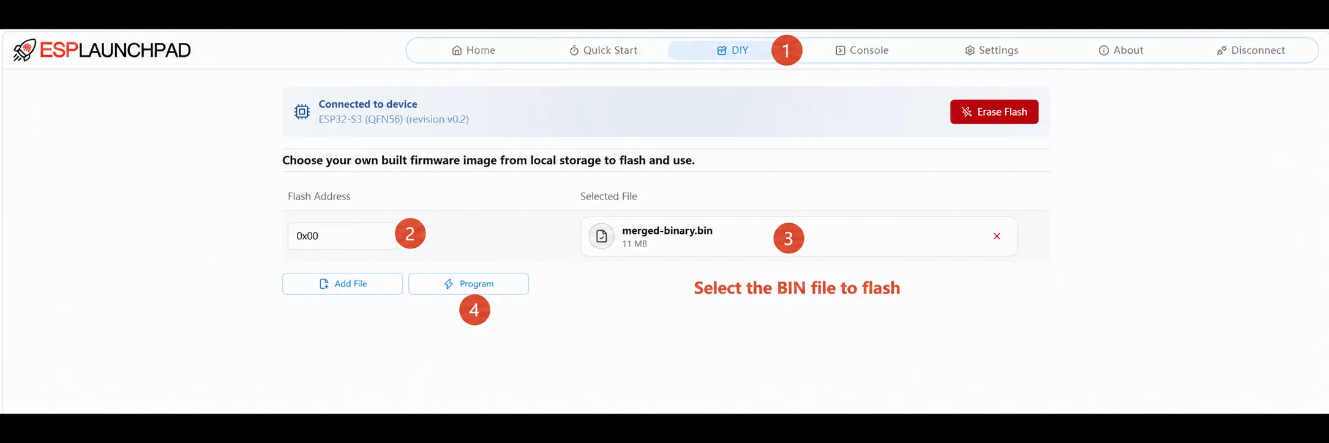Screen dimensions: 1329x443
Task: Open the About tab
Action: point(1121,50)
